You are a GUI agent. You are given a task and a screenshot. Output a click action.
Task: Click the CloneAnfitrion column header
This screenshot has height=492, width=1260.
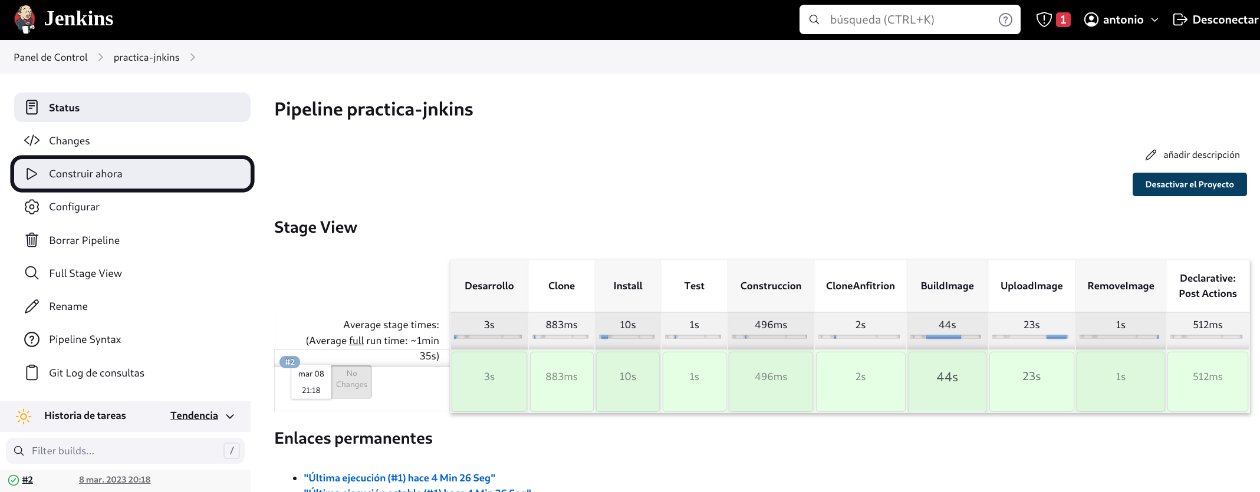click(x=860, y=286)
